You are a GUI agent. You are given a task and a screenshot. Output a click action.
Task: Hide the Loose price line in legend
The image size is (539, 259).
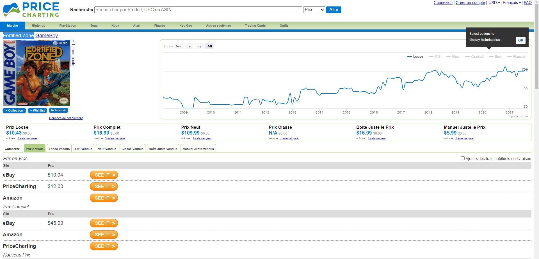(x=418, y=57)
